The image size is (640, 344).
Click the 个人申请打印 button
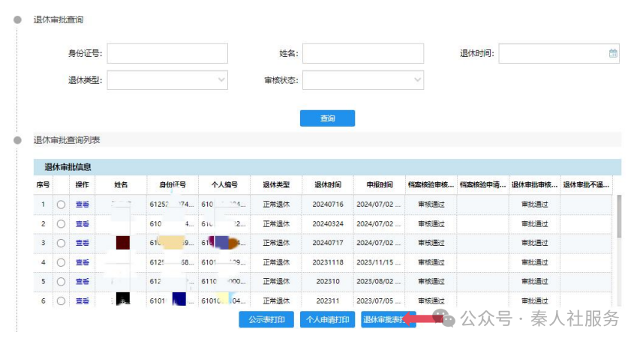[327, 319]
